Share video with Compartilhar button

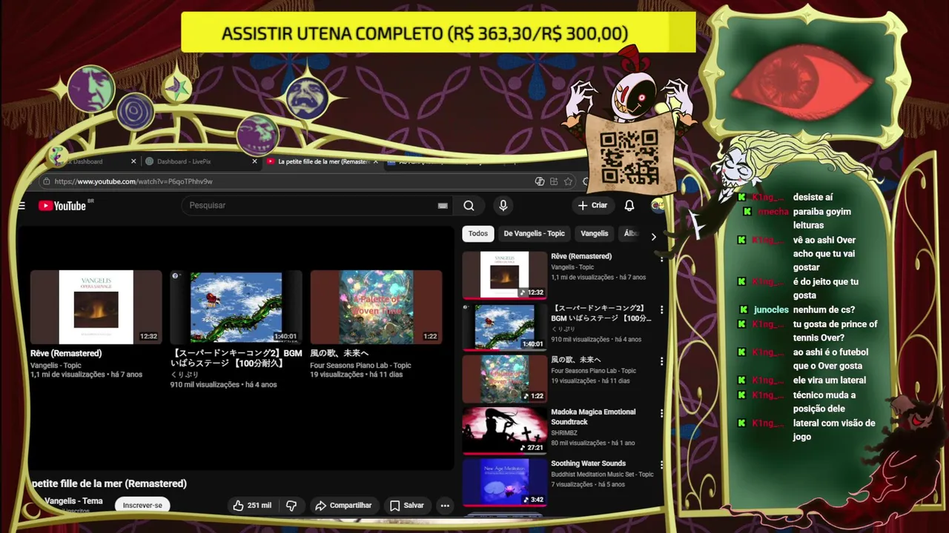(x=343, y=506)
